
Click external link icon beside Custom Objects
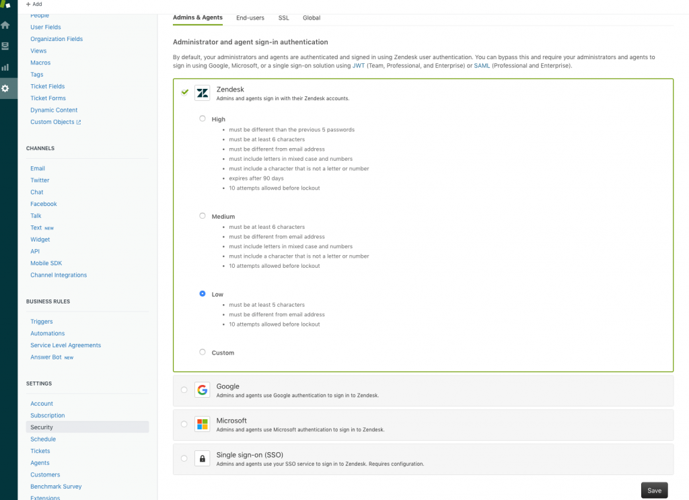[x=79, y=122]
